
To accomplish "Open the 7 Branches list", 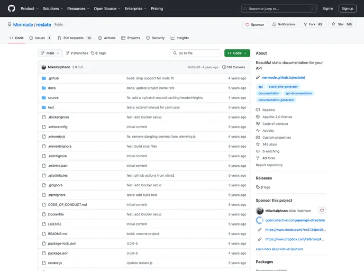I will (77, 53).
